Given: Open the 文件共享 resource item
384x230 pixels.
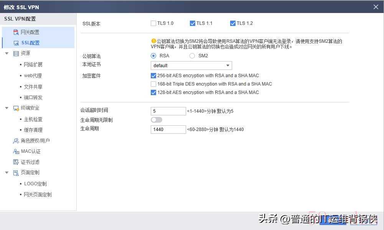Looking at the screenshot, I should pos(33,87).
